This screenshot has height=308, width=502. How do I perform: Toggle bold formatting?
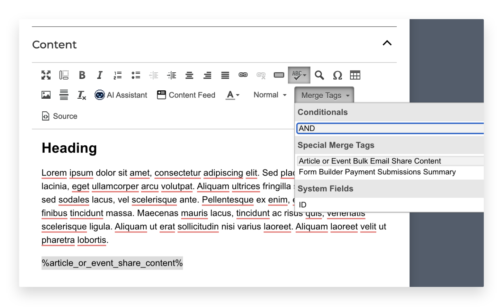[x=82, y=75]
